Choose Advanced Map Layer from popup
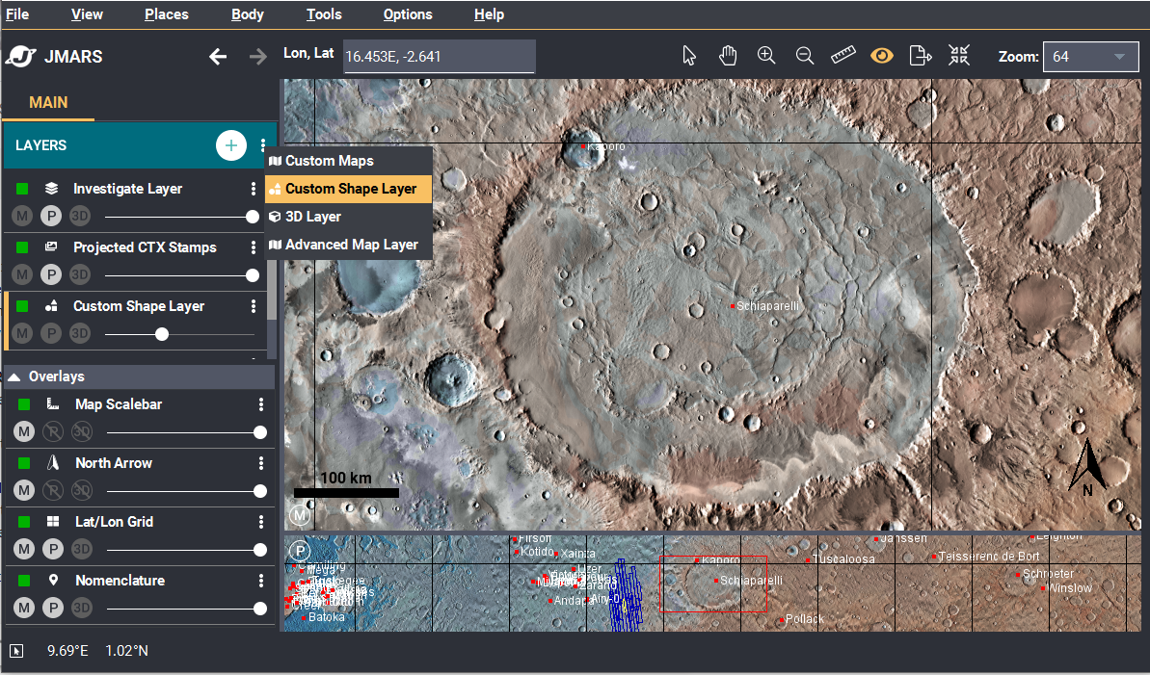This screenshot has height=675, width=1150. (348, 244)
